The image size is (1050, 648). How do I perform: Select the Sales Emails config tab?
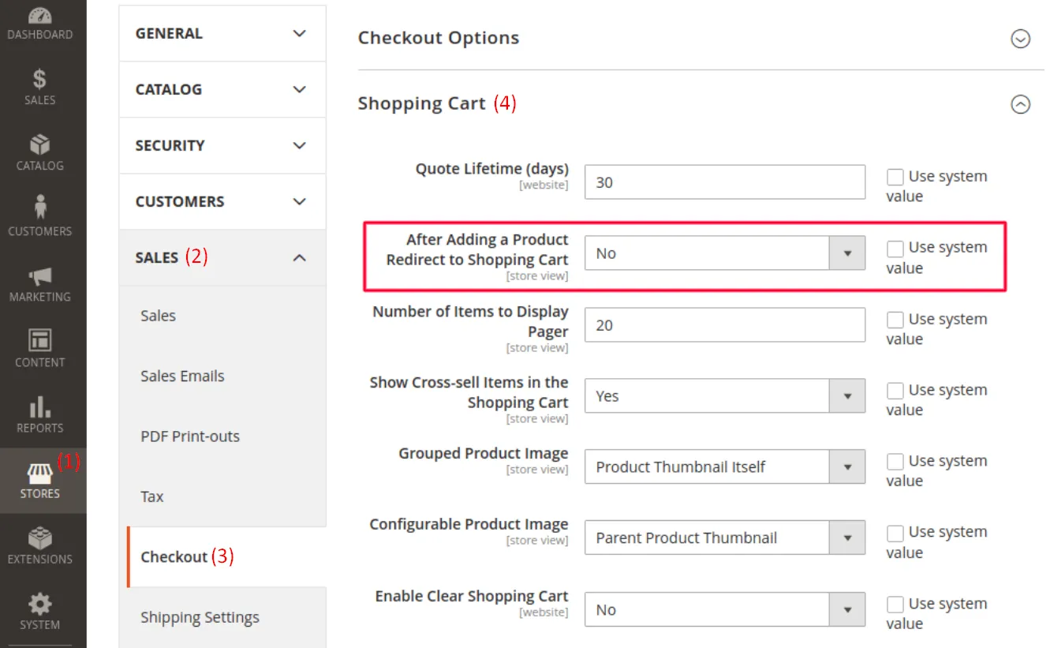[182, 376]
